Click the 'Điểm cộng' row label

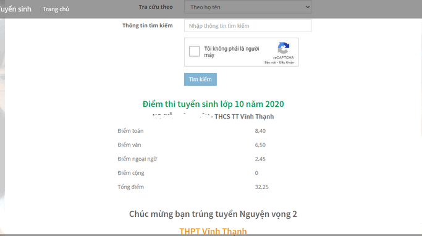pyautogui.click(x=131, y=173)
